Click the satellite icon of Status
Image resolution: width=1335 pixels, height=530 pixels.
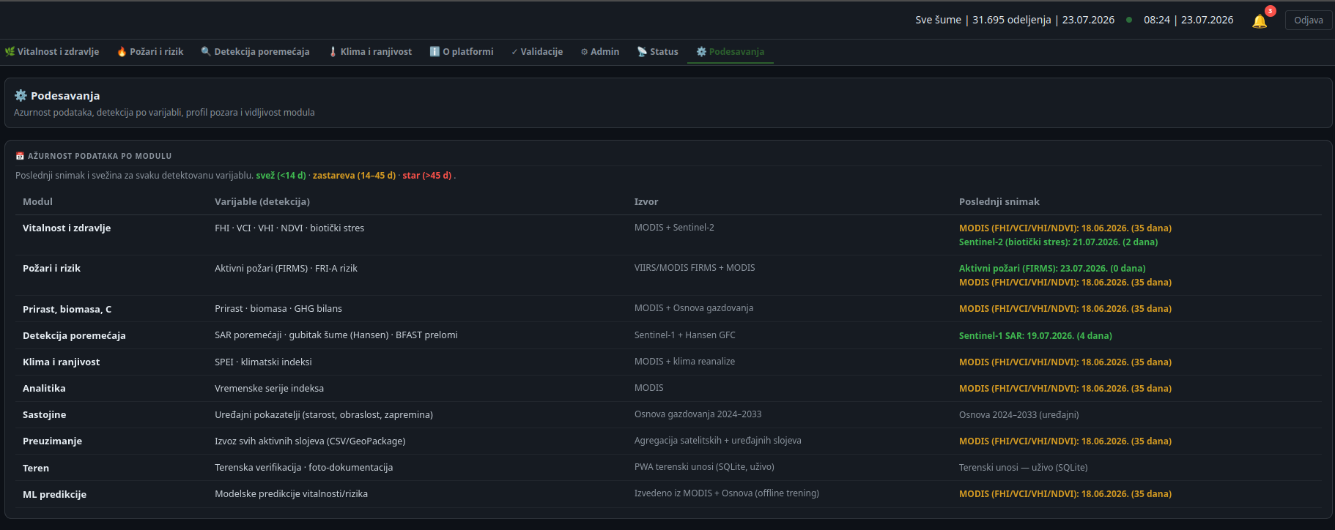click(x=642, y=51)
